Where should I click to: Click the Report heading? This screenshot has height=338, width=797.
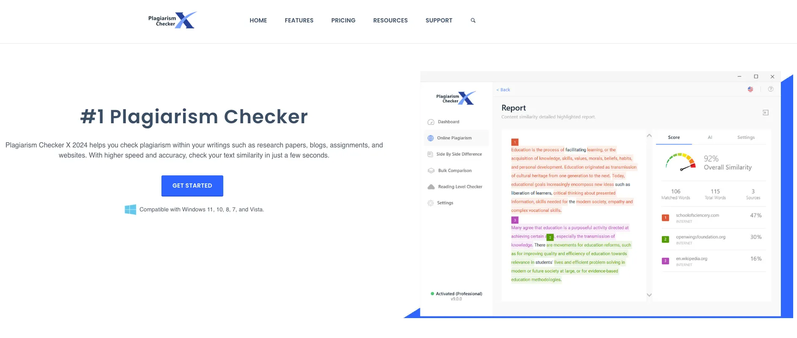tap(514, 108)
